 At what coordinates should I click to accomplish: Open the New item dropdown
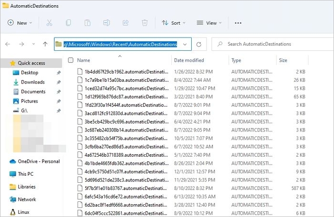(x=20, y=23)
